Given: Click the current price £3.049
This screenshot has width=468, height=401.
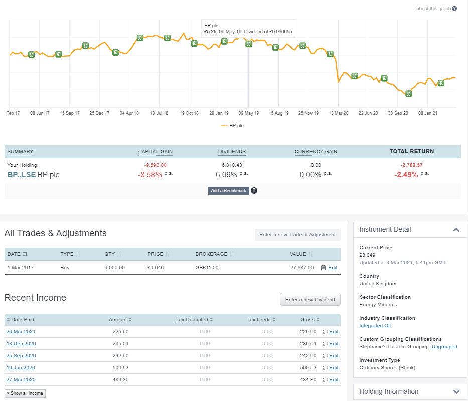Looking at the screenshot, I should 367,255.
